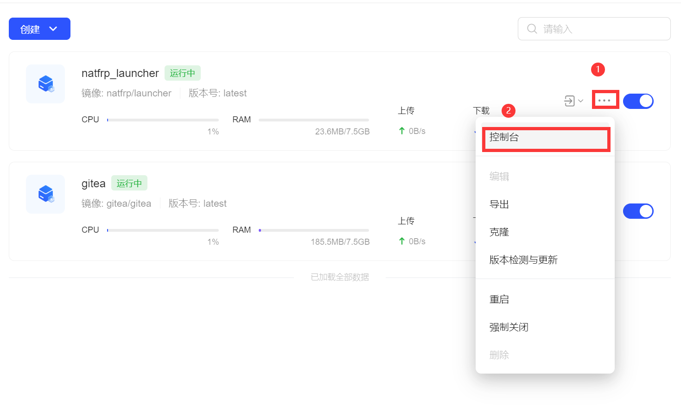681x419 pixels.
Task: Click the gitea container cube icon
Action: [x=45, y=194]
